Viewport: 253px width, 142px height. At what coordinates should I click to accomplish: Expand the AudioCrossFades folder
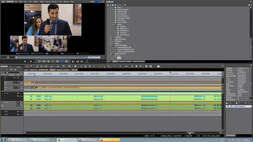(111, 39)
